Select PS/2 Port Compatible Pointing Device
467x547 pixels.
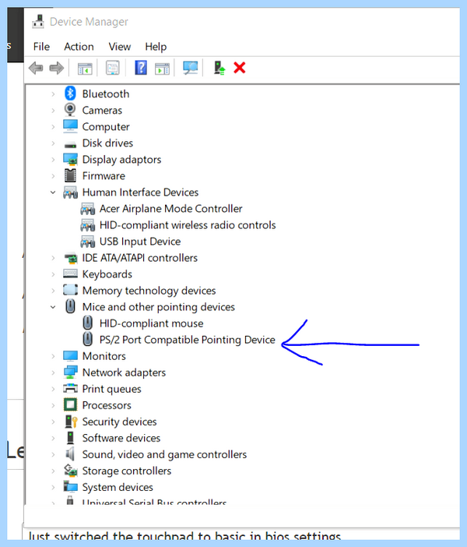(x=187, y=340)
